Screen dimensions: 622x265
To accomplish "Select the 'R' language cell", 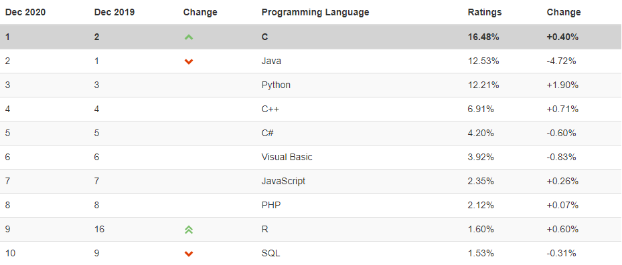I will point(265,230).
